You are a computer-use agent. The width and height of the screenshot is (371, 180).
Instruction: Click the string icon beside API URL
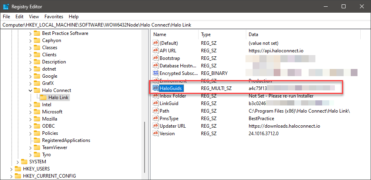[x=155, y=51]
